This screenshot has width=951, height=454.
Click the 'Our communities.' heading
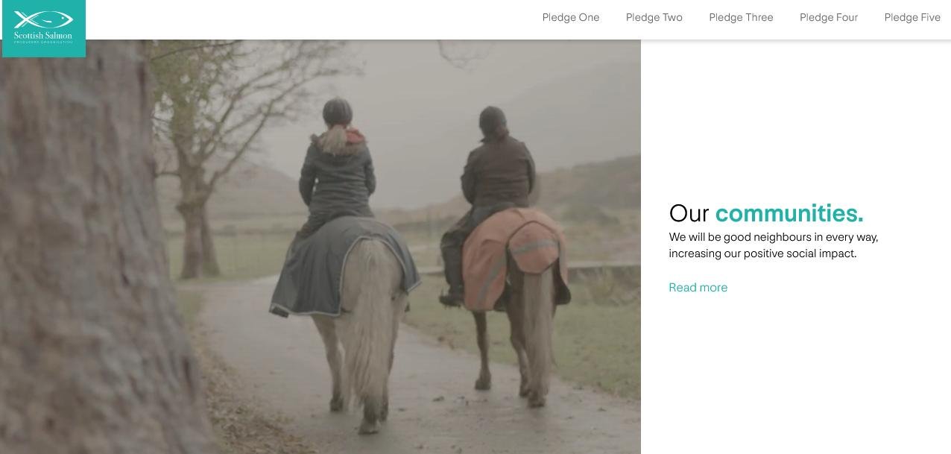click(x=766, y=213)
